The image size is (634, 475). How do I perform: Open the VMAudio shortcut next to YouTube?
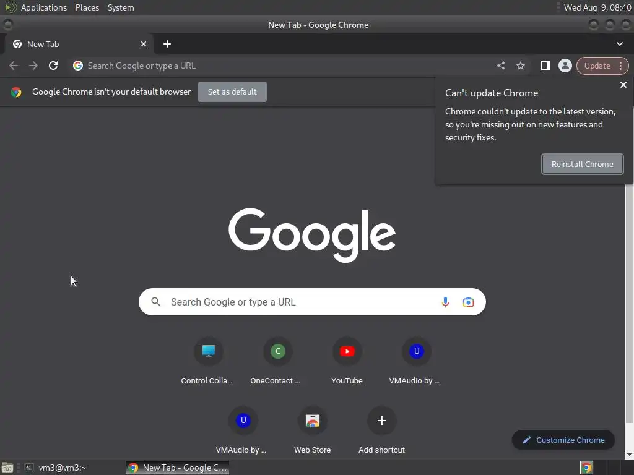point(416,359)
